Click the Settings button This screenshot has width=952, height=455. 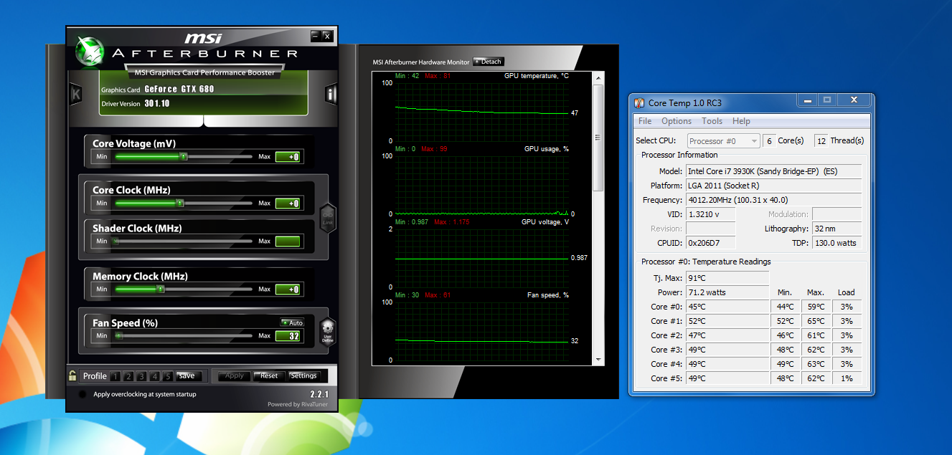click(x=303, y=375)
